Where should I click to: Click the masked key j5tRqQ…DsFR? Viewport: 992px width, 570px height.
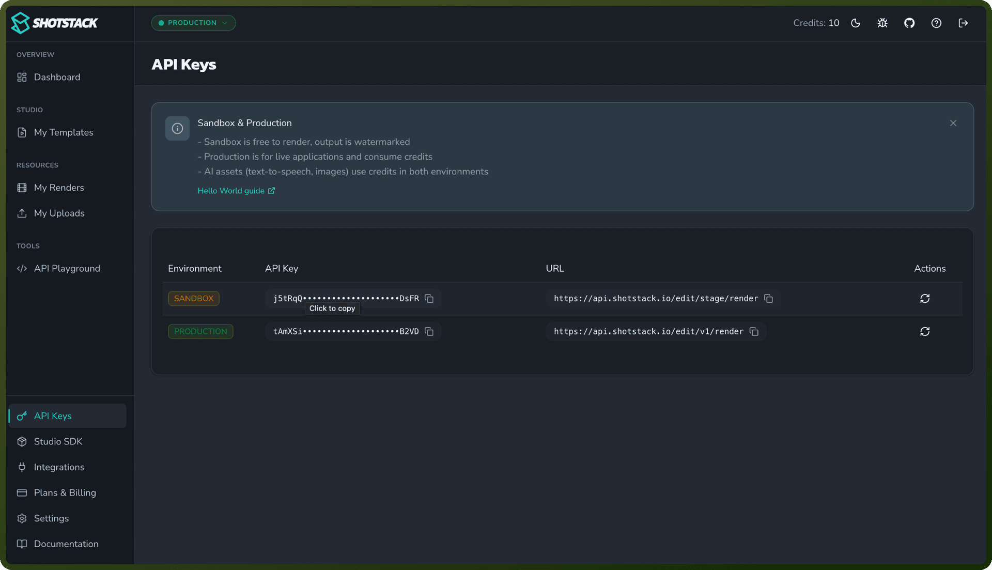tap(346, 299)
